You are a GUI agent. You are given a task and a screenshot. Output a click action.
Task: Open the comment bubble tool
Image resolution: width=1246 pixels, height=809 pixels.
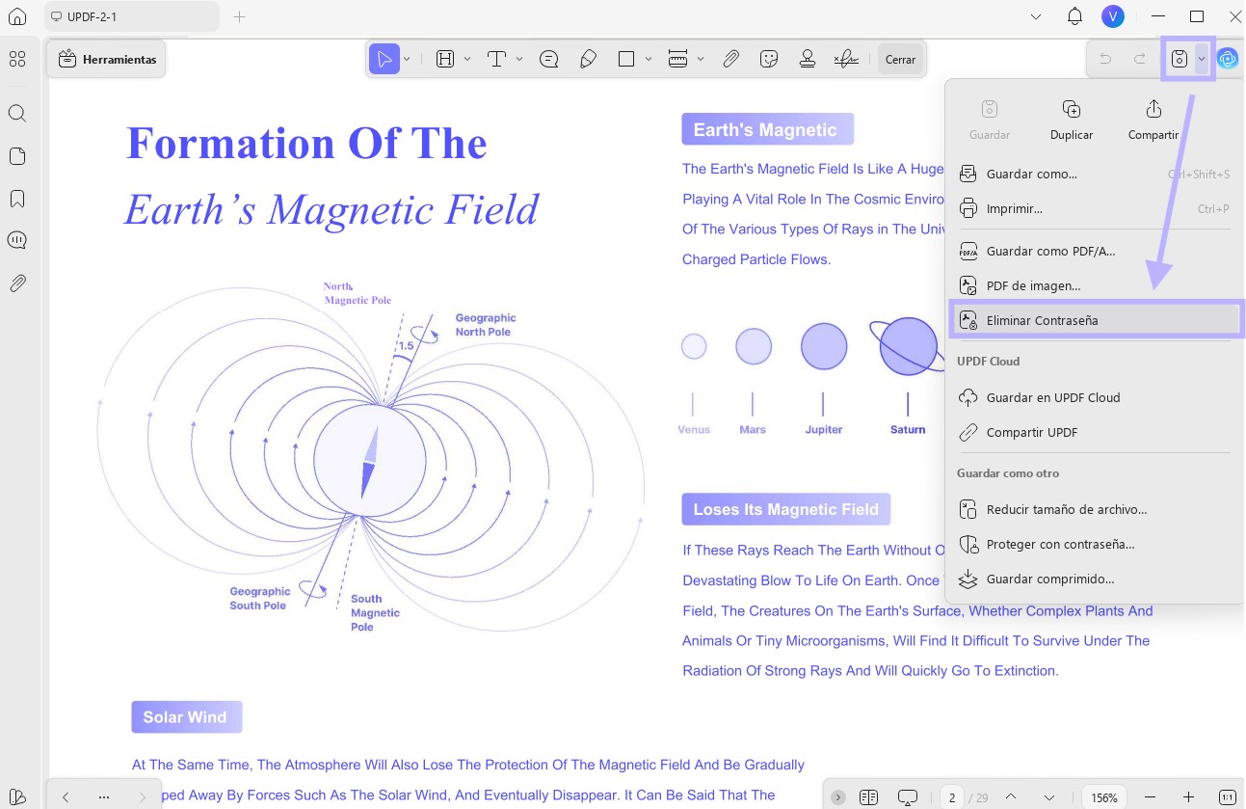[549, 60]
